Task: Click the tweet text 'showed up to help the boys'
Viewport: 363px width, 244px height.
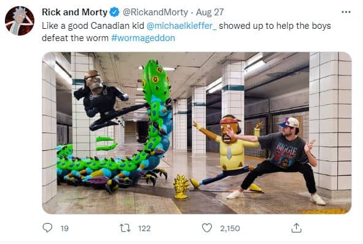Action: click(x=275, y=26)
